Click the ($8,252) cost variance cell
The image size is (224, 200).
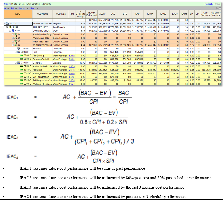point(206,70)
